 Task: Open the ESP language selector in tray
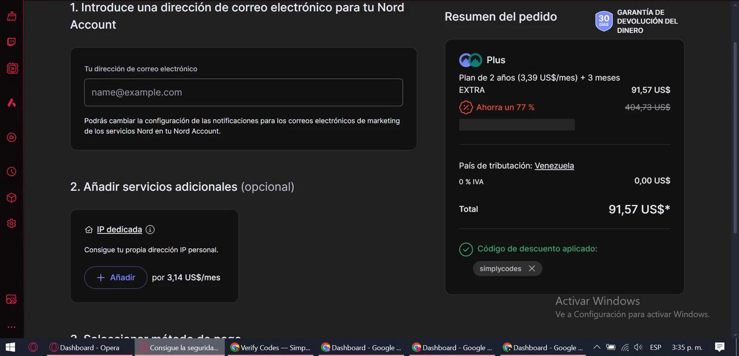tap(655, 347)
